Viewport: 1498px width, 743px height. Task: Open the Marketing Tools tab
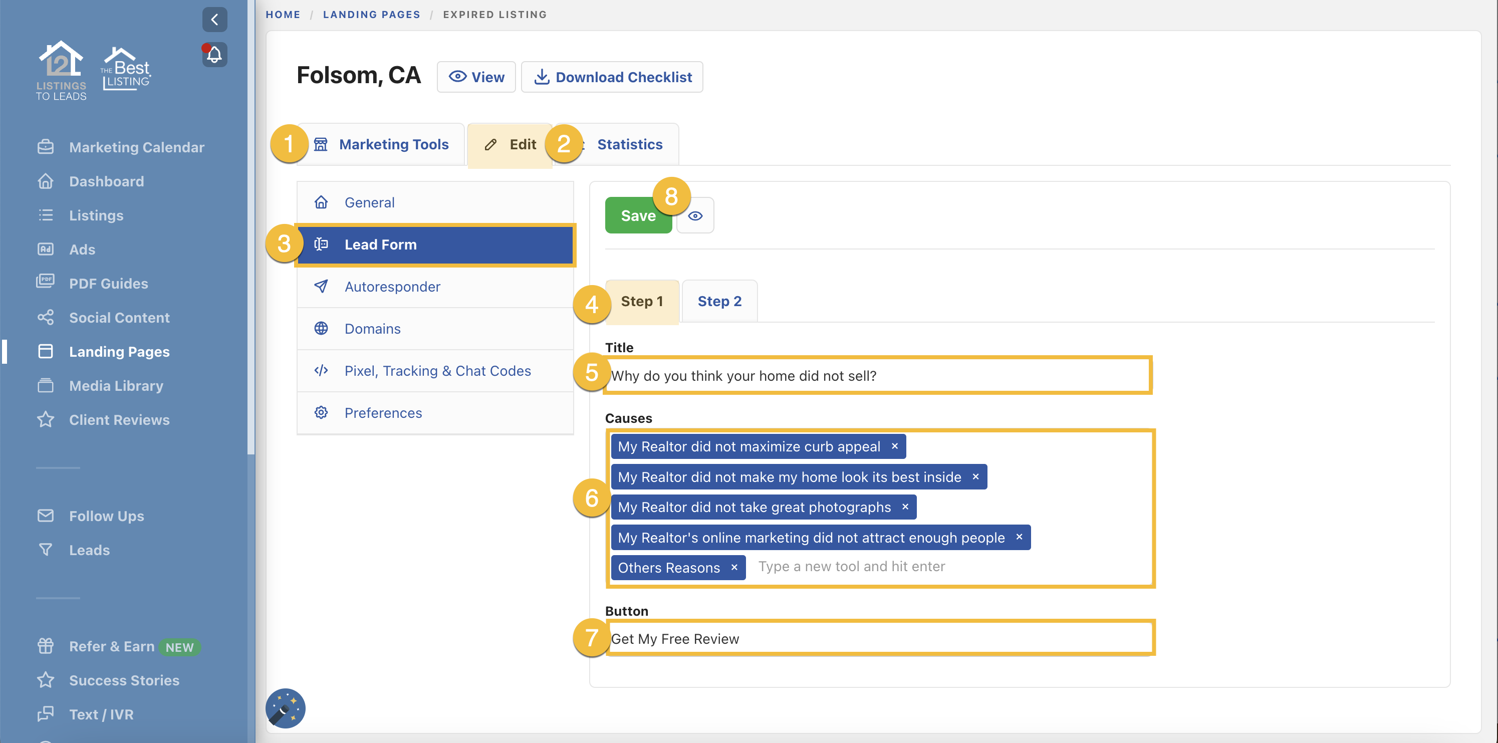[393, 144]
